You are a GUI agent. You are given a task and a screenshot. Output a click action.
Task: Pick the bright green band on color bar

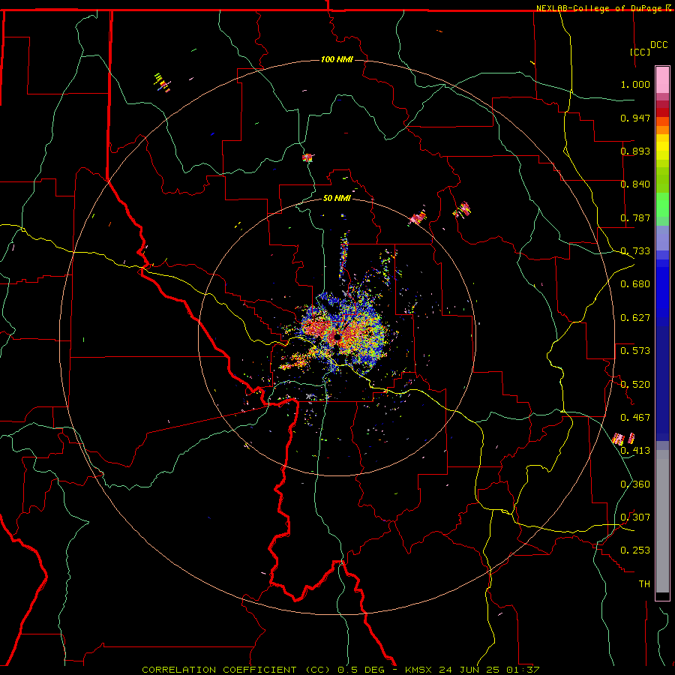662,205
